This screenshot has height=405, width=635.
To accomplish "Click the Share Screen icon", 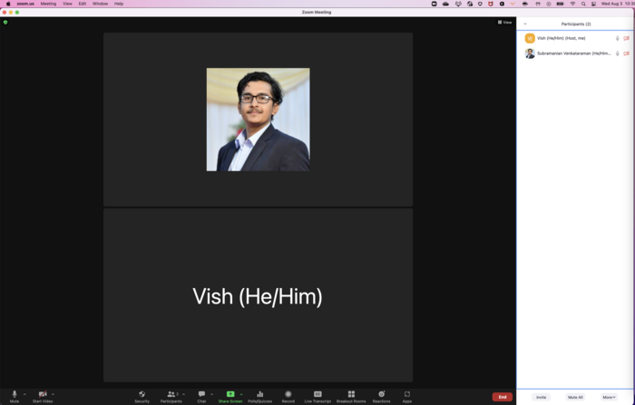I will [230, 394].
